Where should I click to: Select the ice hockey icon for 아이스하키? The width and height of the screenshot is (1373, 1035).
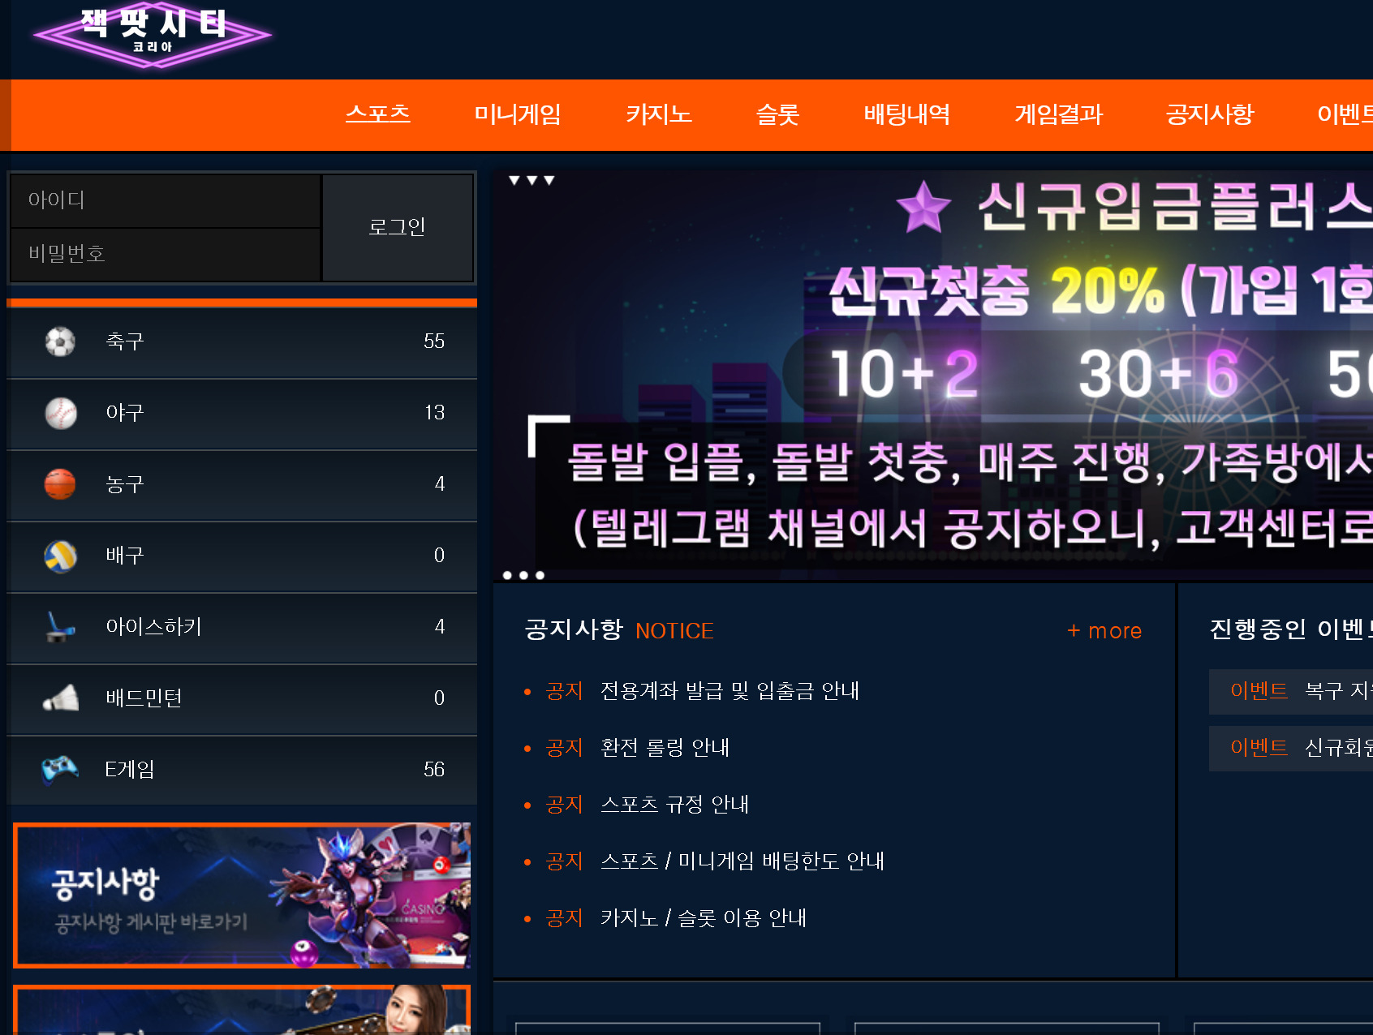(61, 626)
